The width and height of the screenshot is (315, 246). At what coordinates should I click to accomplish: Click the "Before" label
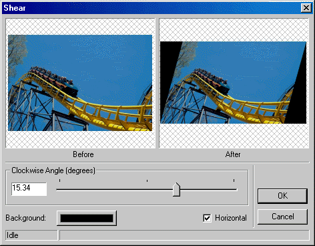point(83,154)
